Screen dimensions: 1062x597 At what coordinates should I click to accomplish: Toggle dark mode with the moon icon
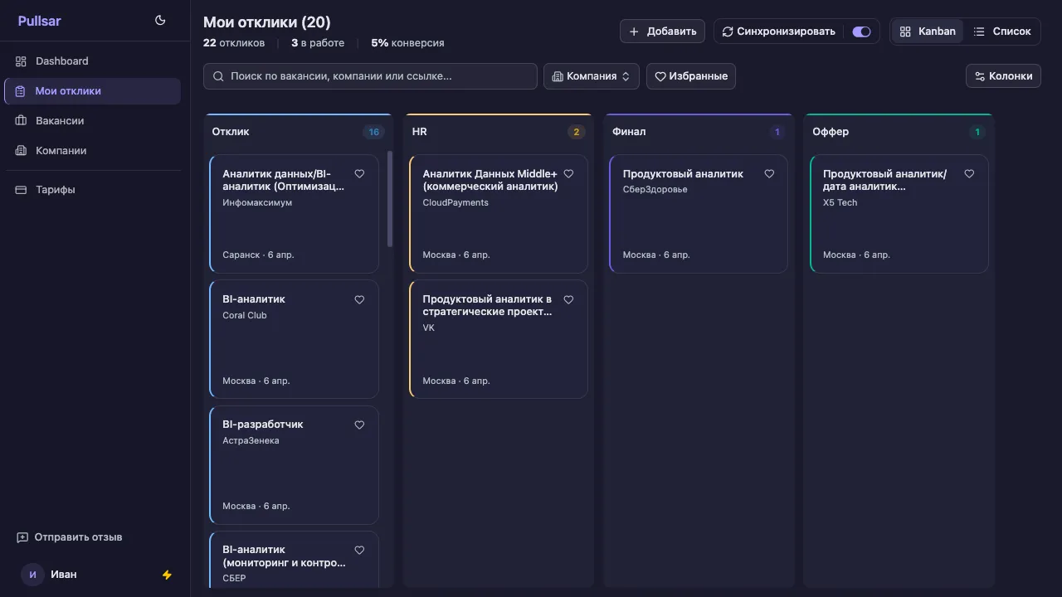pyautogui.click(x=160, y=21)
